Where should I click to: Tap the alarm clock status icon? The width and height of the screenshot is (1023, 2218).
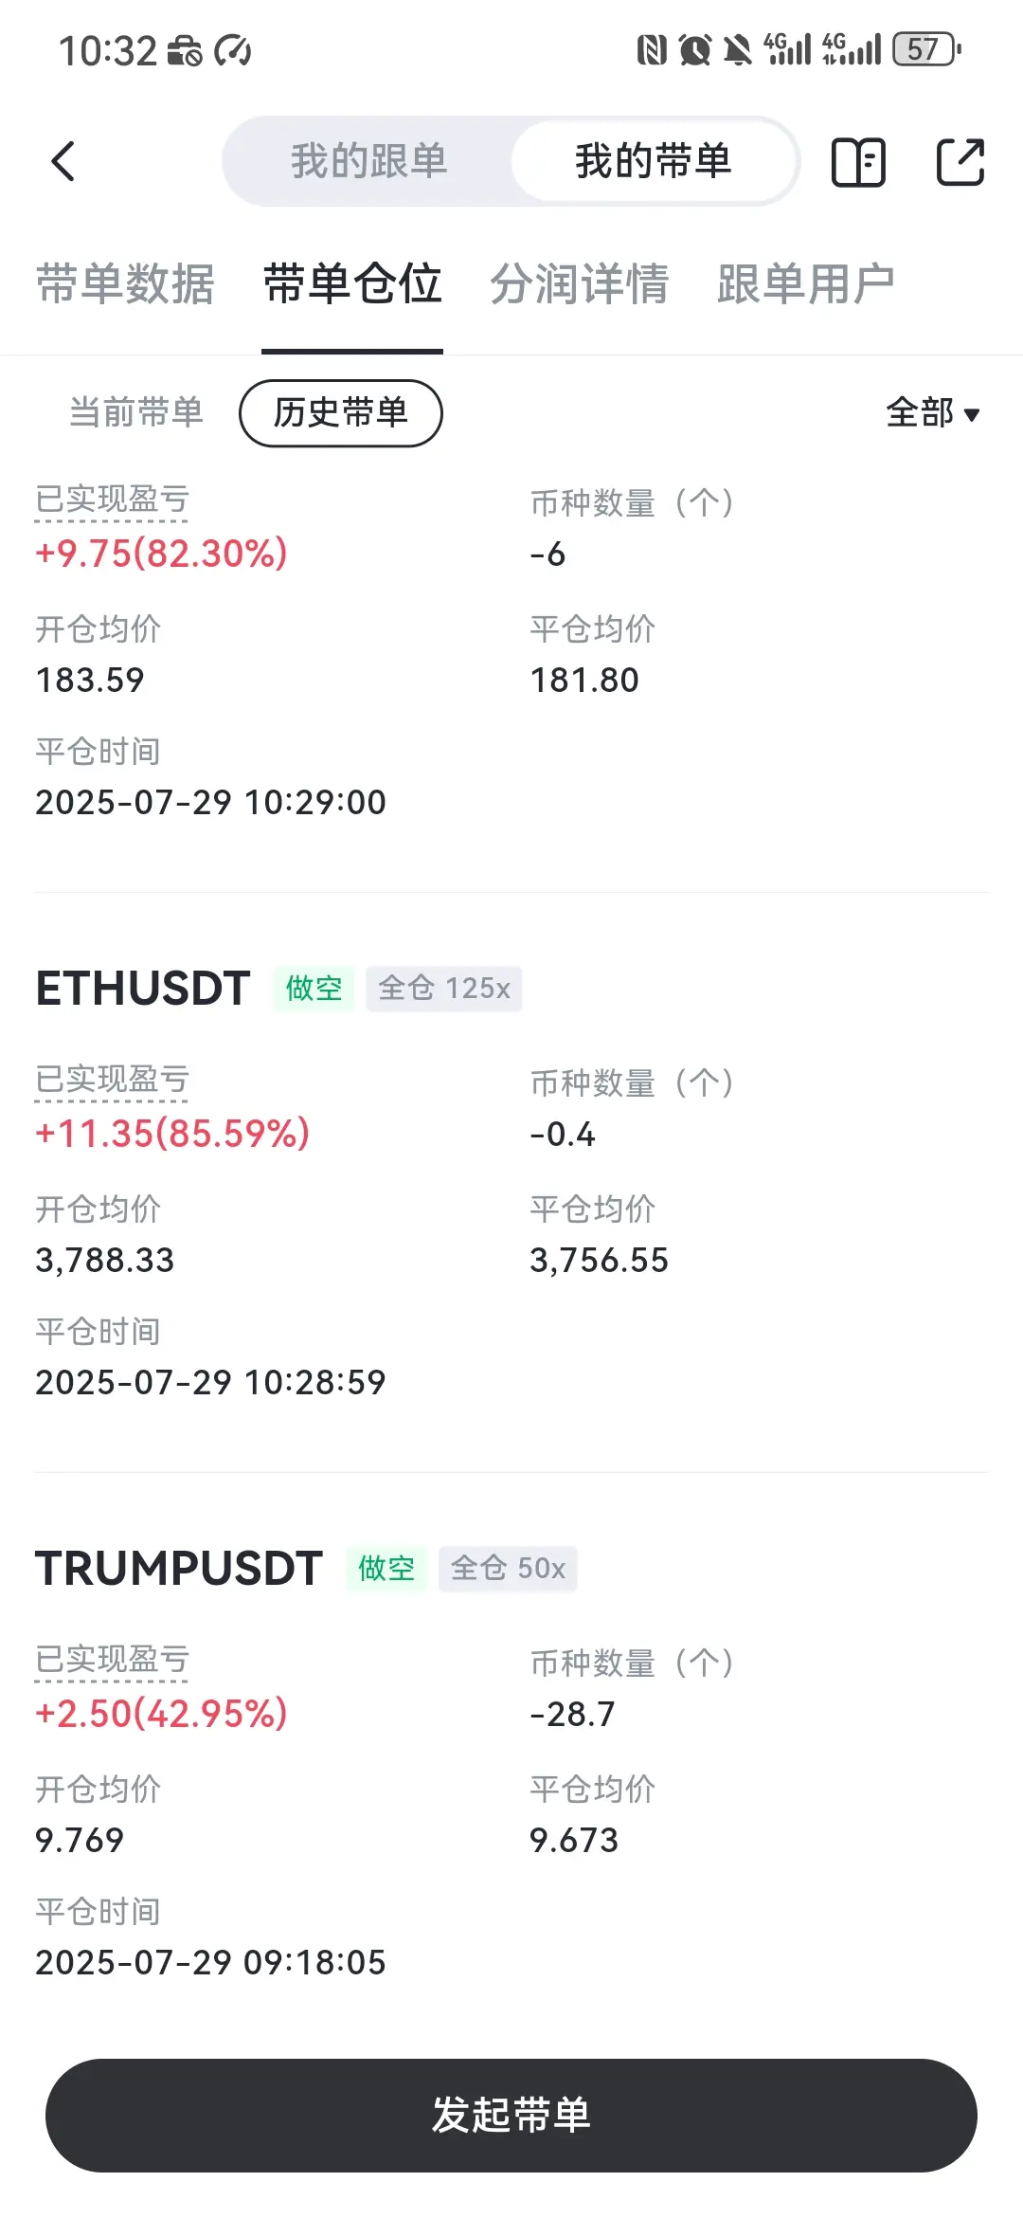(694, 49)
